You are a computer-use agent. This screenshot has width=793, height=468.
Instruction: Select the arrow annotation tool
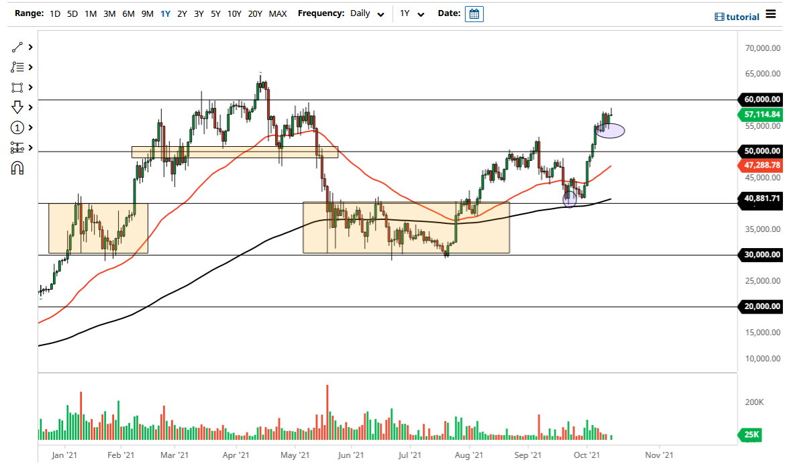17,107
